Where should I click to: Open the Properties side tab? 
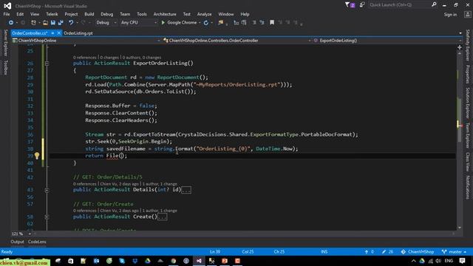(x=468, y=74)
